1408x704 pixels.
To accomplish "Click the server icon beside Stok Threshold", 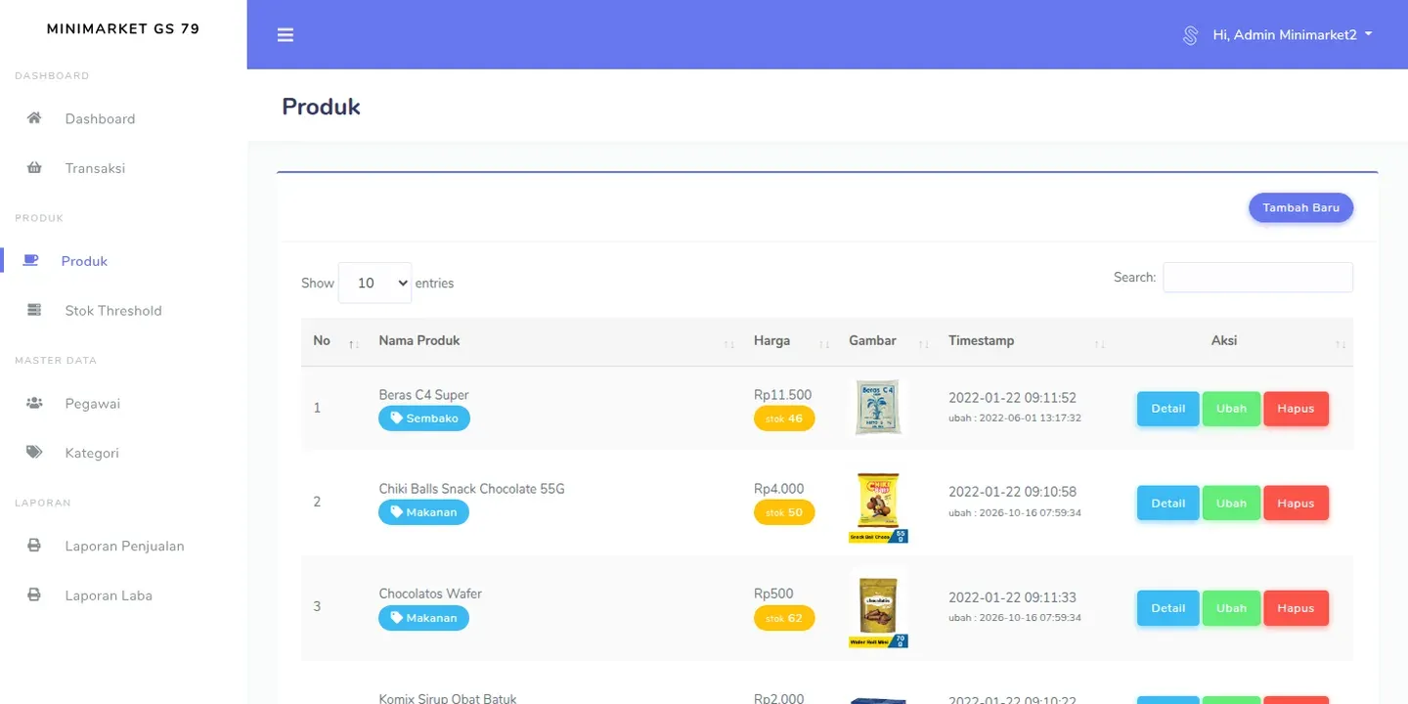I will click(x=34, y=310).
